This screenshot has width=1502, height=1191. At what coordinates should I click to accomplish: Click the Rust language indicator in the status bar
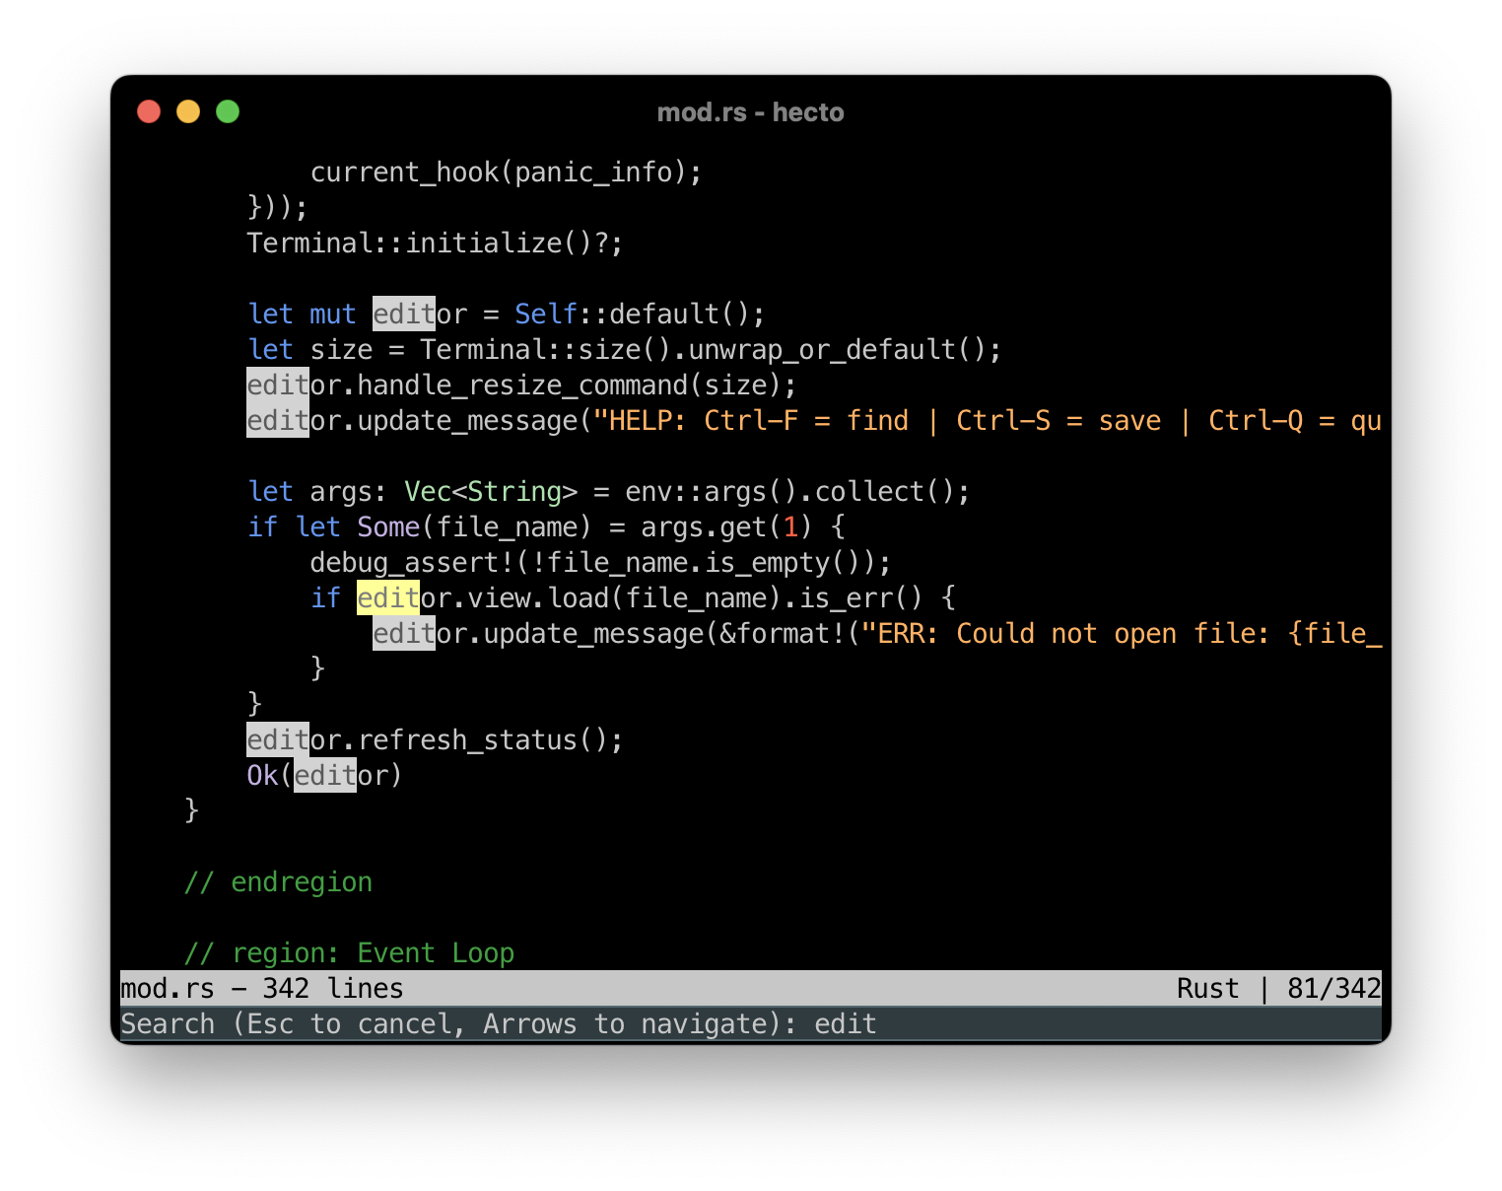click(x=1207, y=988)
